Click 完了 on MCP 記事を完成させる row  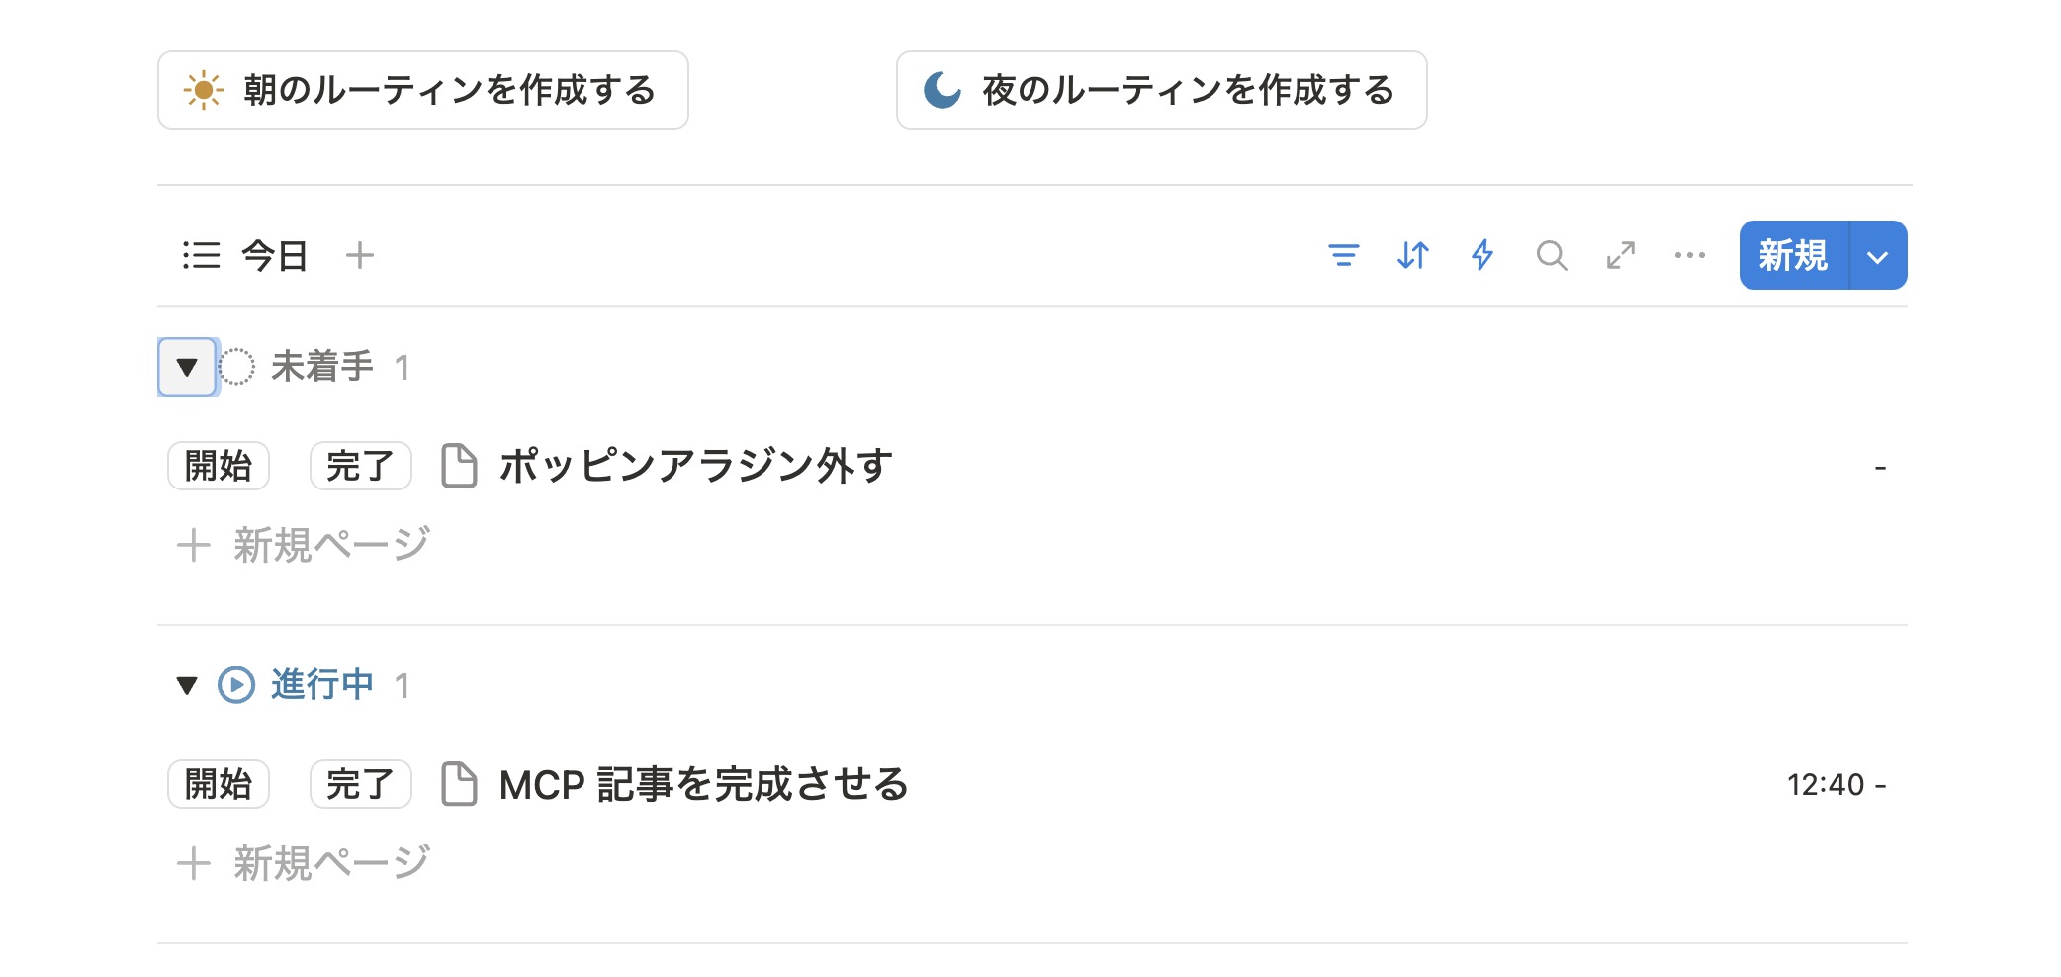[361, 784]
